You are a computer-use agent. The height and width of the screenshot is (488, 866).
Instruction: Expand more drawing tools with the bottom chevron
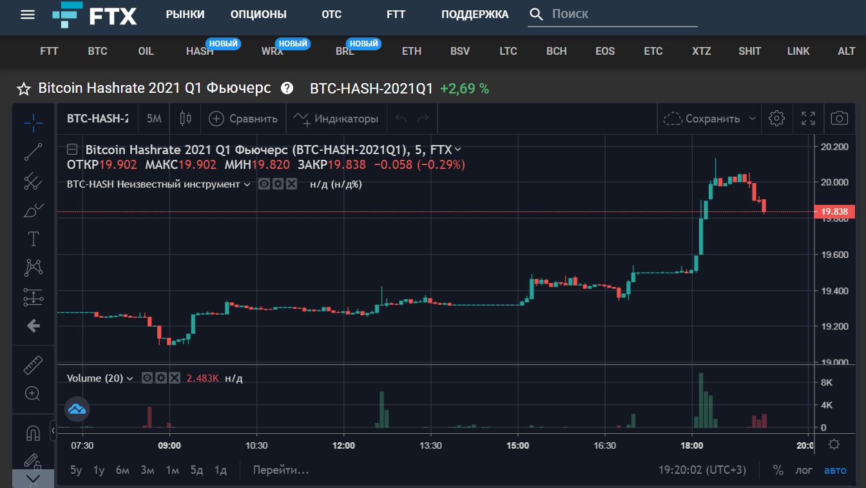click(34, 478)
